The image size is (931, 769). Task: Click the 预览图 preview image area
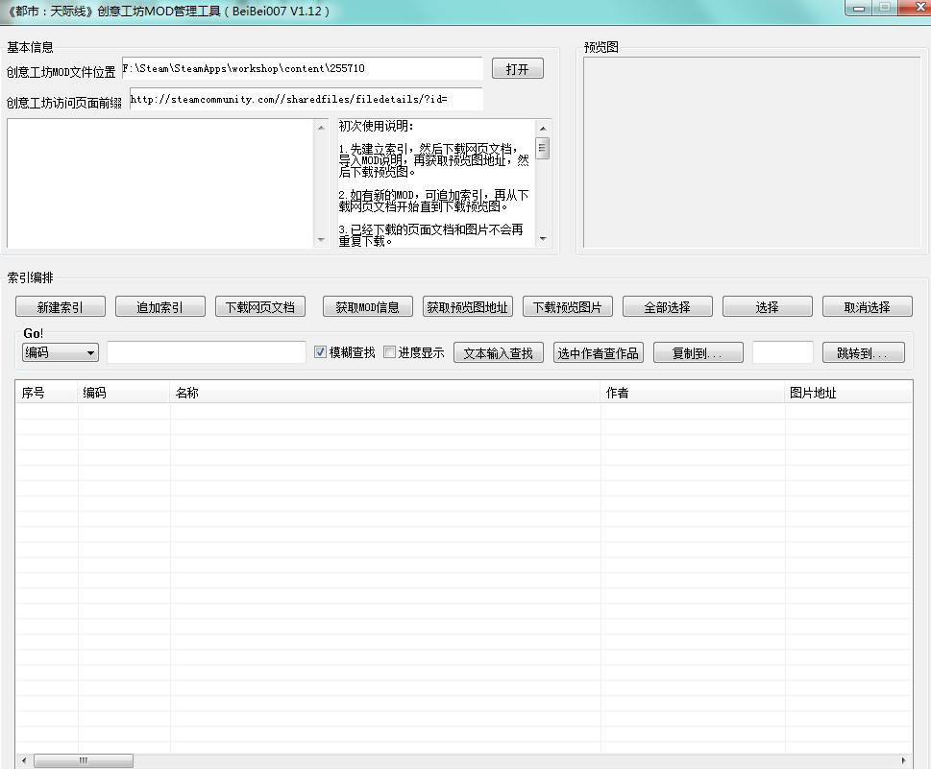point(751,153)
